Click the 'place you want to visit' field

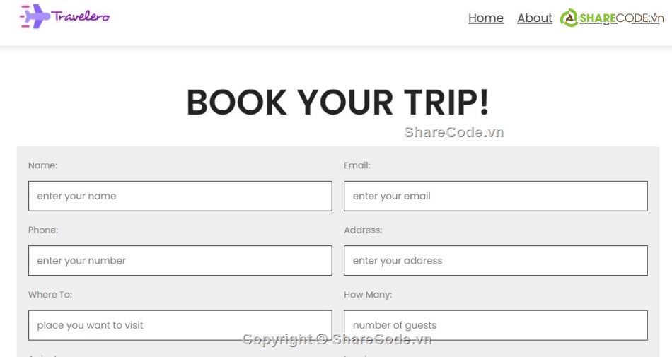(x=180, y=325)
